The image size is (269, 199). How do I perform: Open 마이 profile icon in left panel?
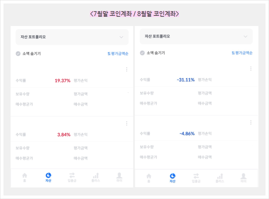point(119,175)
